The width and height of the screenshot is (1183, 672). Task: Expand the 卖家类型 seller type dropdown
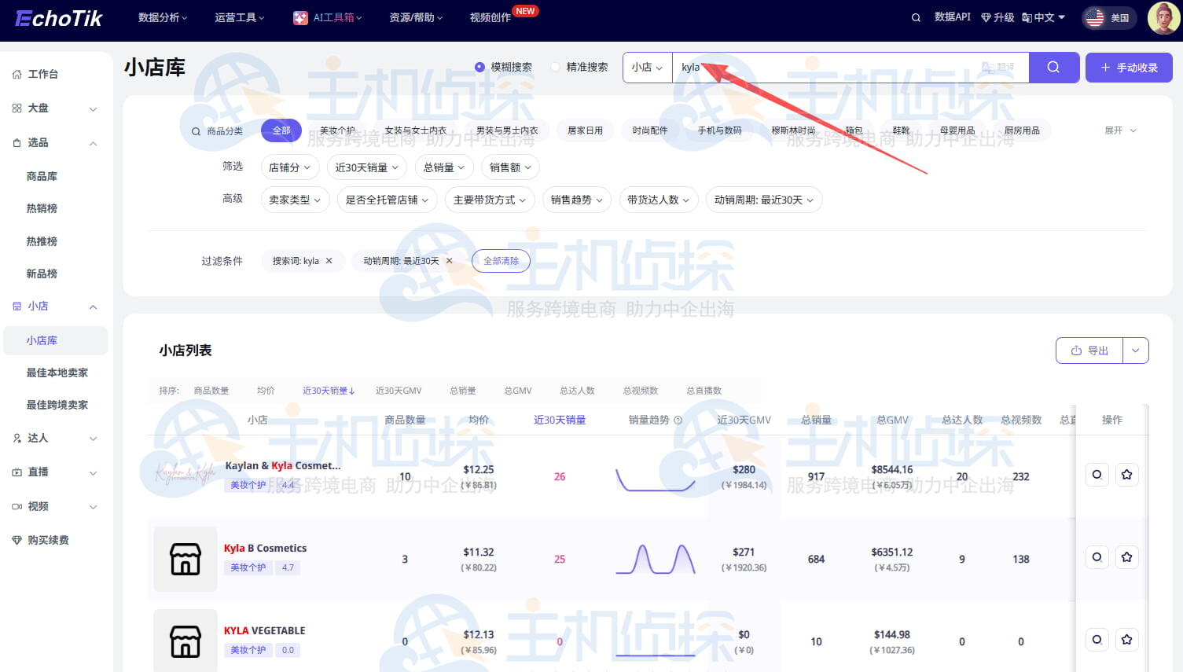click(295, 200)
